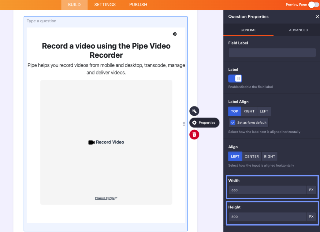Select RIGHT label alignment
The height and width of the screenshot is (232, 320).
[249, 111]
